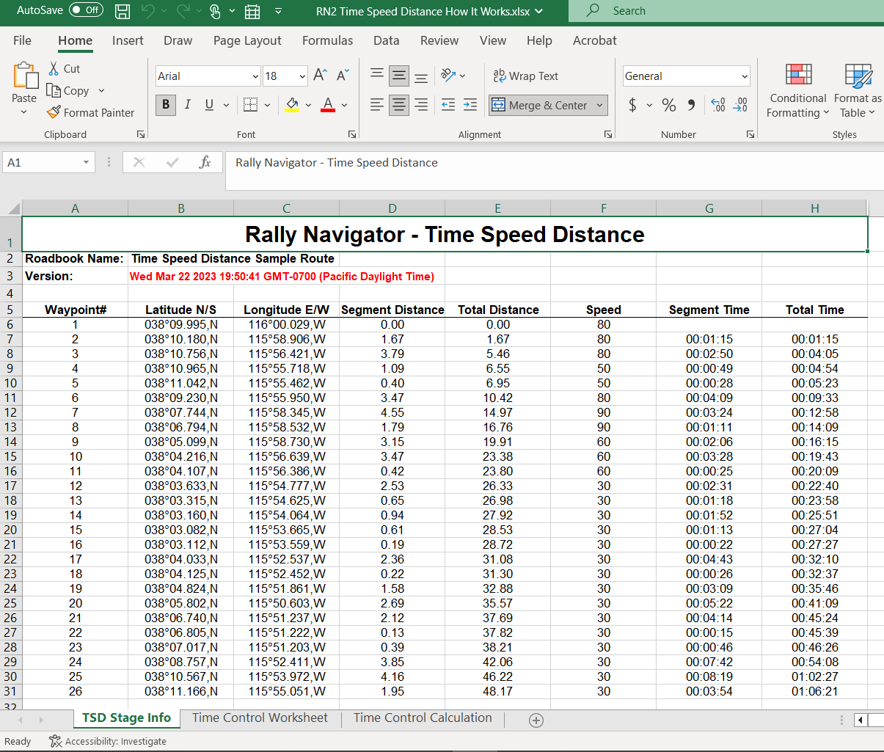This screenshot has width=884, height=752.
Task: Toggle the AutoSave switch
Action: point(86,10)
